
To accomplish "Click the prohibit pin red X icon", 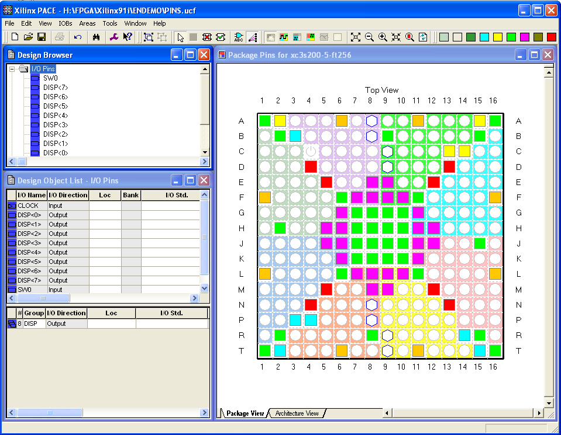I will [x=207, y=37].
